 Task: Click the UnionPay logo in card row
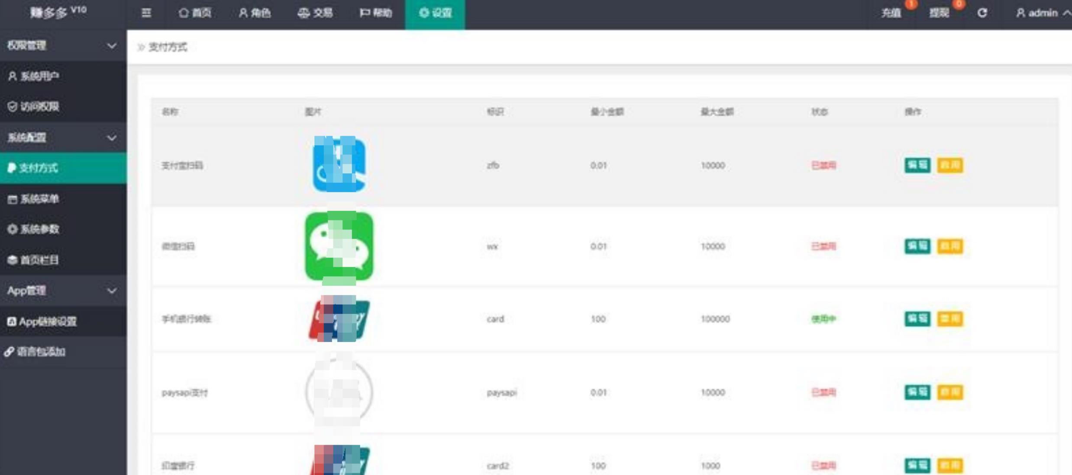(x=339, y=319)
